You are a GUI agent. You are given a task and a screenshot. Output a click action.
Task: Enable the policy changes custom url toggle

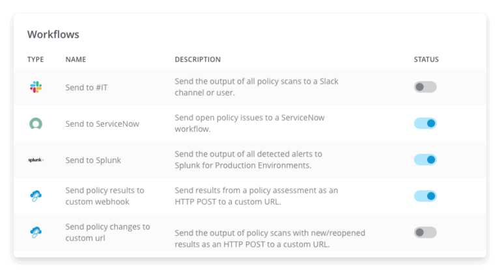425,232
